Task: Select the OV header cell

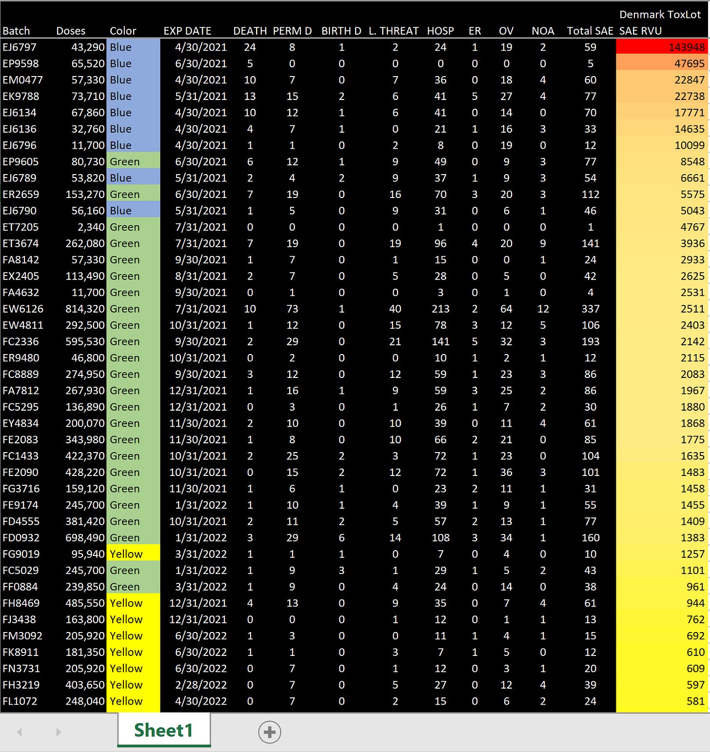Action: coord(506,31)
